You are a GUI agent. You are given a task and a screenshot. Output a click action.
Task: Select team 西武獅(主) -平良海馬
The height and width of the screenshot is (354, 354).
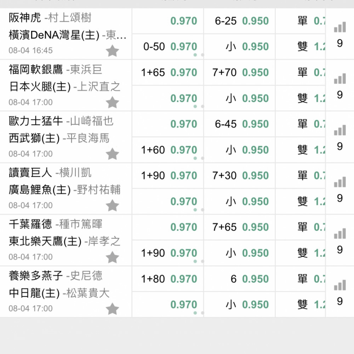pos(59,138)
